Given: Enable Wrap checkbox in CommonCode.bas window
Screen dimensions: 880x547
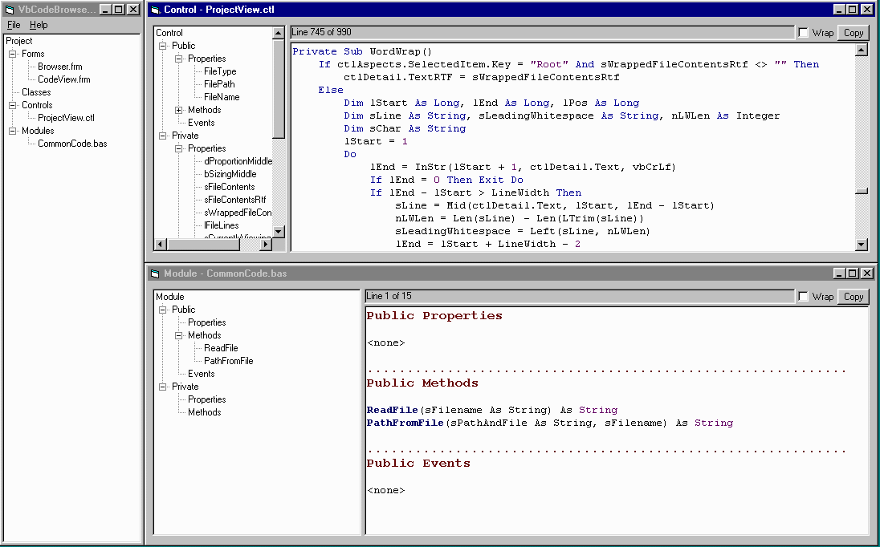Looking at the screenshot, I should (804, 297).
